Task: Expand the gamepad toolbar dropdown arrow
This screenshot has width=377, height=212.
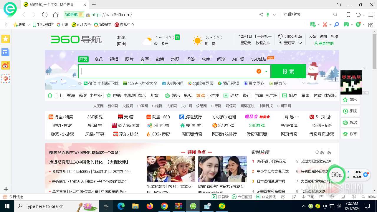Action: coord(352,25)
